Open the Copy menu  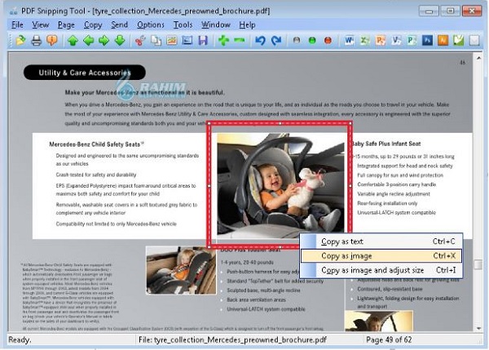point(93,24)
